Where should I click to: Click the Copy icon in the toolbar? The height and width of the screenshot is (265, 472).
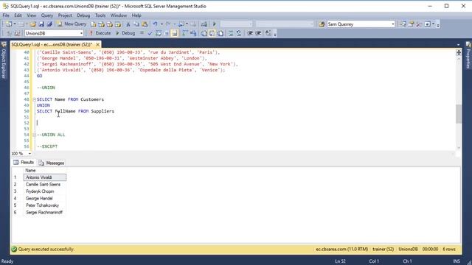(136, 24)
